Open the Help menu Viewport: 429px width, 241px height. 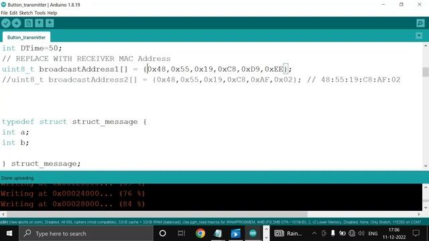(x=52, y=13)
